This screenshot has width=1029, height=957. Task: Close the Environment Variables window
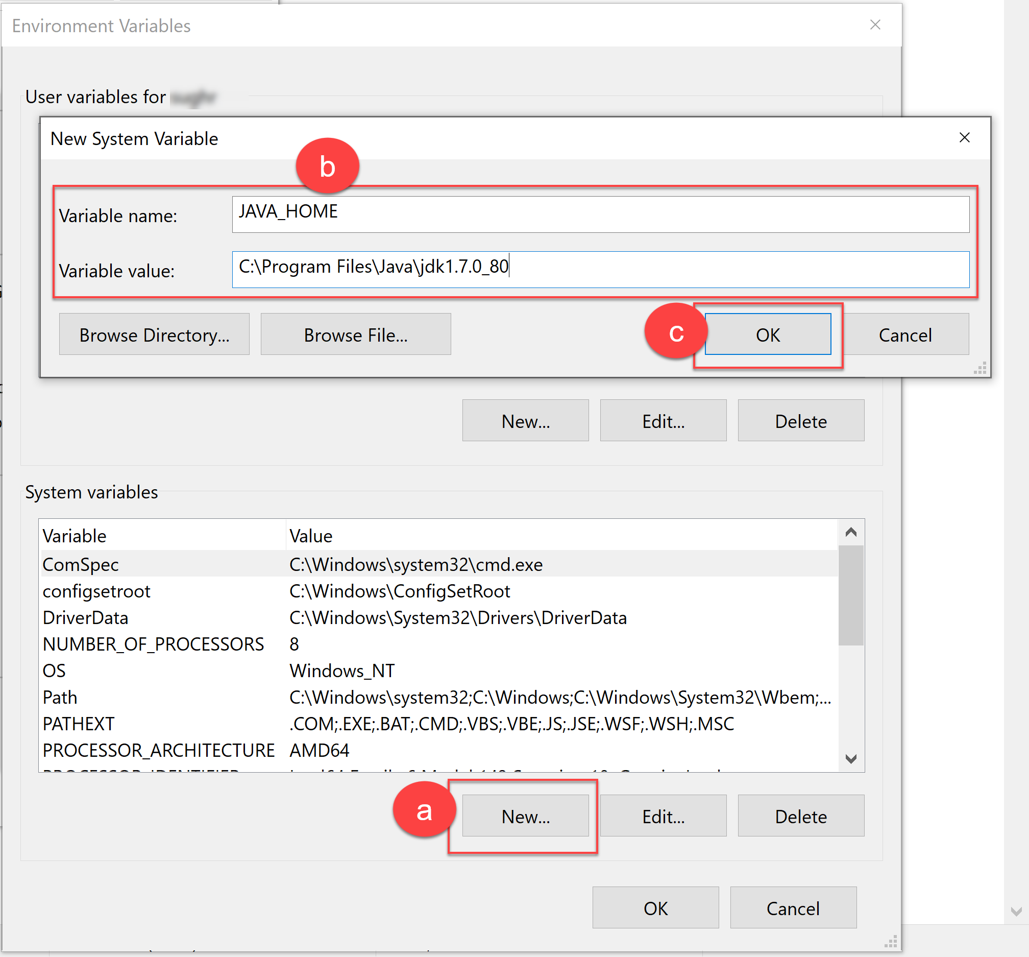[x=875, y=25]
